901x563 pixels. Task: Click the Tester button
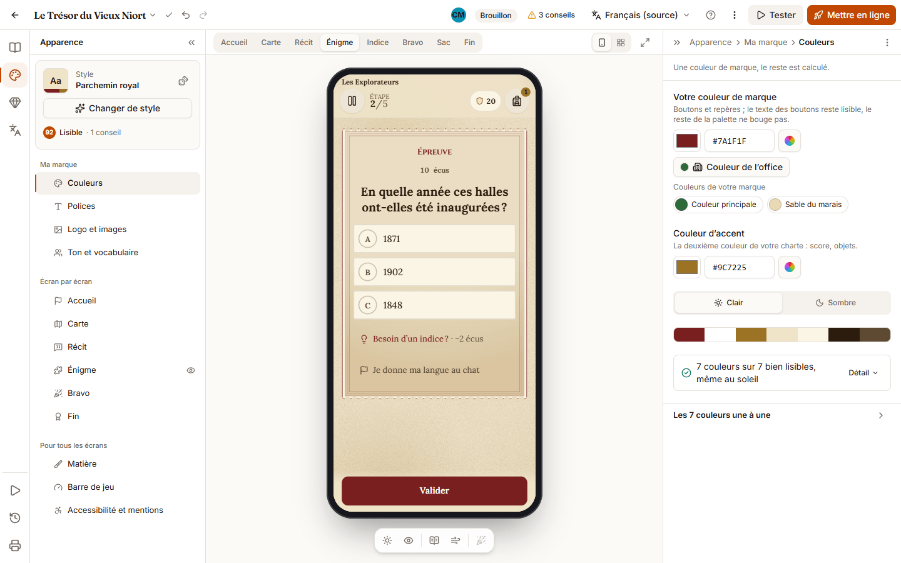[x=776, y=15]
